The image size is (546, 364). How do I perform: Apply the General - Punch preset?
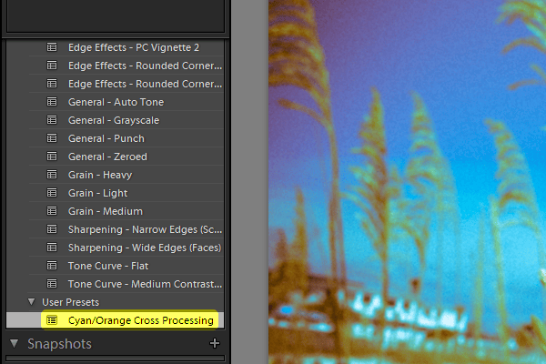click(x=106, y=138)
